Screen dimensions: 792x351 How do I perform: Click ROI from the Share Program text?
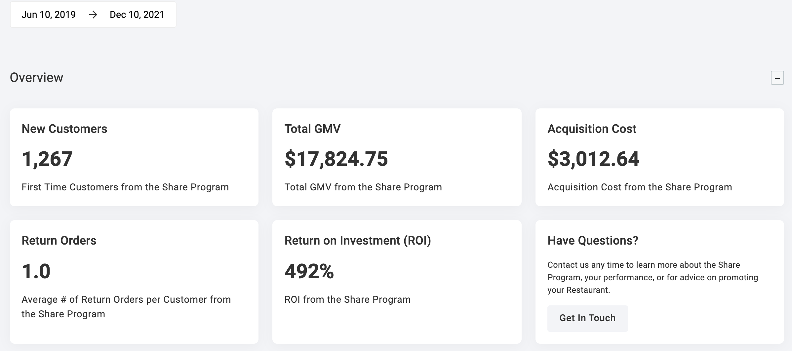[x=347, y=299]
